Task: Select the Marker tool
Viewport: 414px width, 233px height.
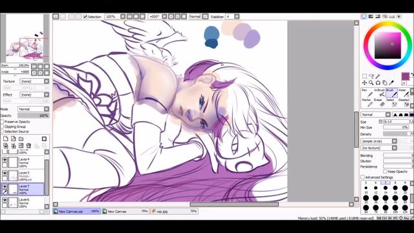Action: pyautogui.click(x=367, y=103)
